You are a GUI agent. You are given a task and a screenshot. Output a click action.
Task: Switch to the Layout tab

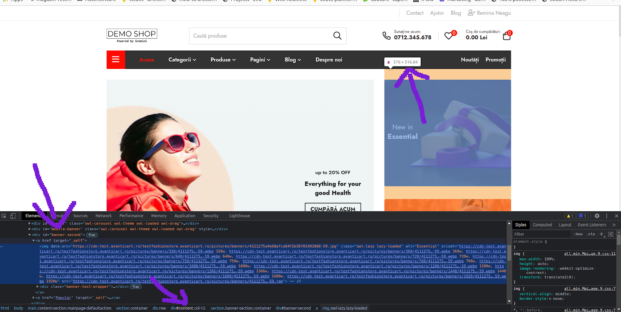pos(565,225)
